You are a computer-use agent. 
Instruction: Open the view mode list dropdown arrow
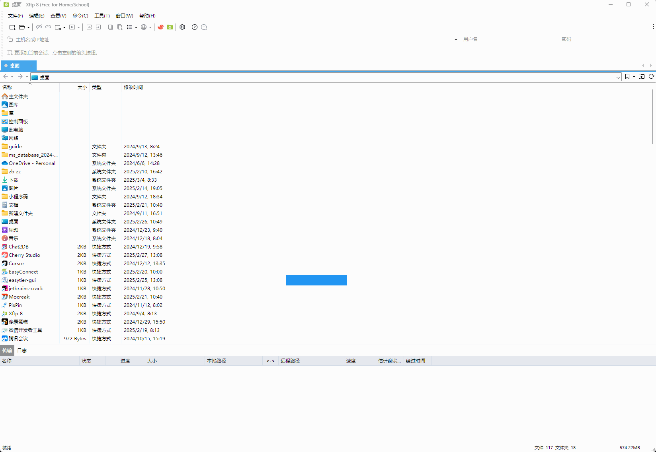(x=136, y=27)
